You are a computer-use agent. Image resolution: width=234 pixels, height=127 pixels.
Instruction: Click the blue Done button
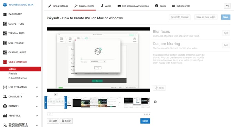(x=145, y=121)
